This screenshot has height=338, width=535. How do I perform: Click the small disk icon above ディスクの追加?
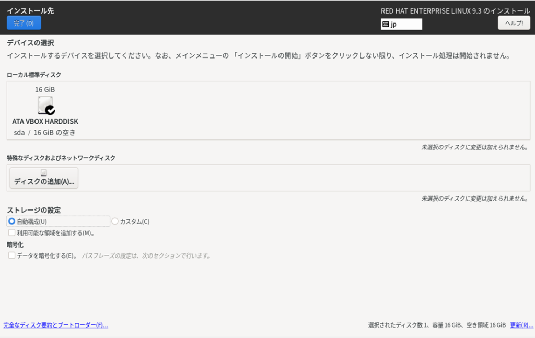coord(44,172)
